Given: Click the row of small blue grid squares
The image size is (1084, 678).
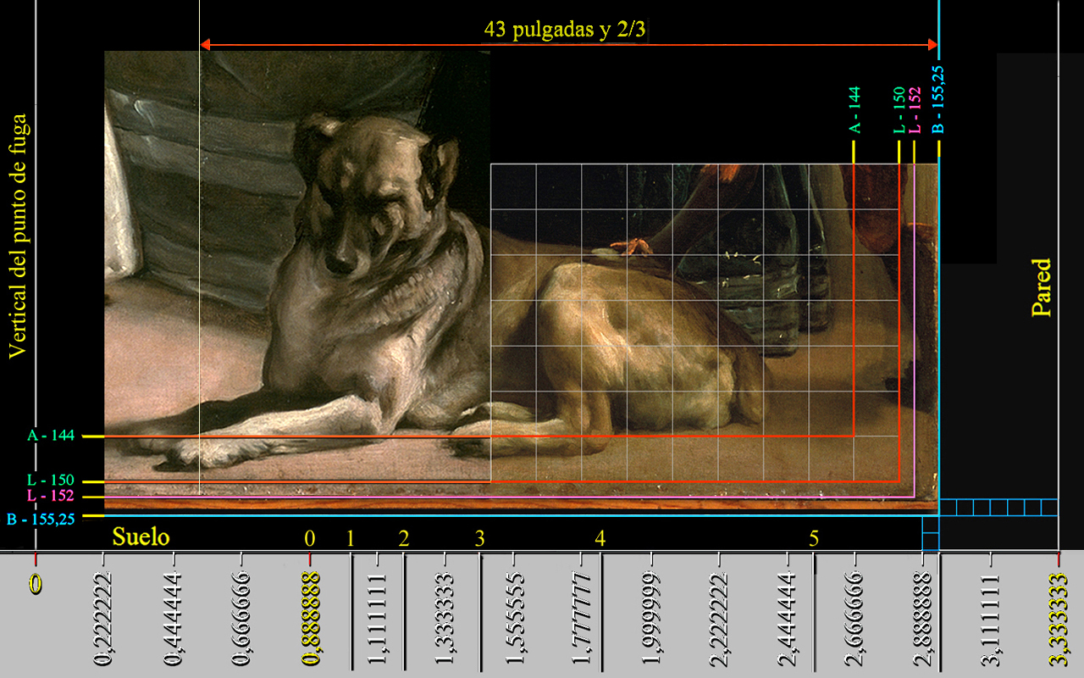Looking at the screenshot, I should point(998,507).
